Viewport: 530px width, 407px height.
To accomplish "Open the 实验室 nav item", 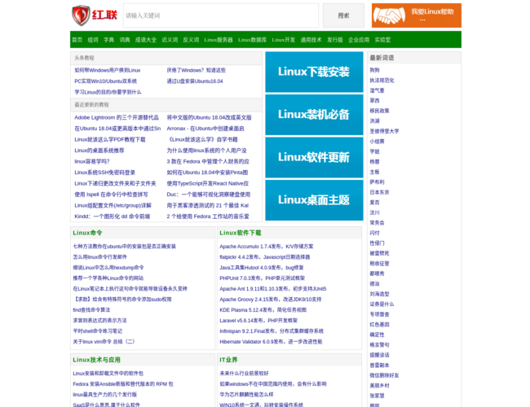I will 382,40.
